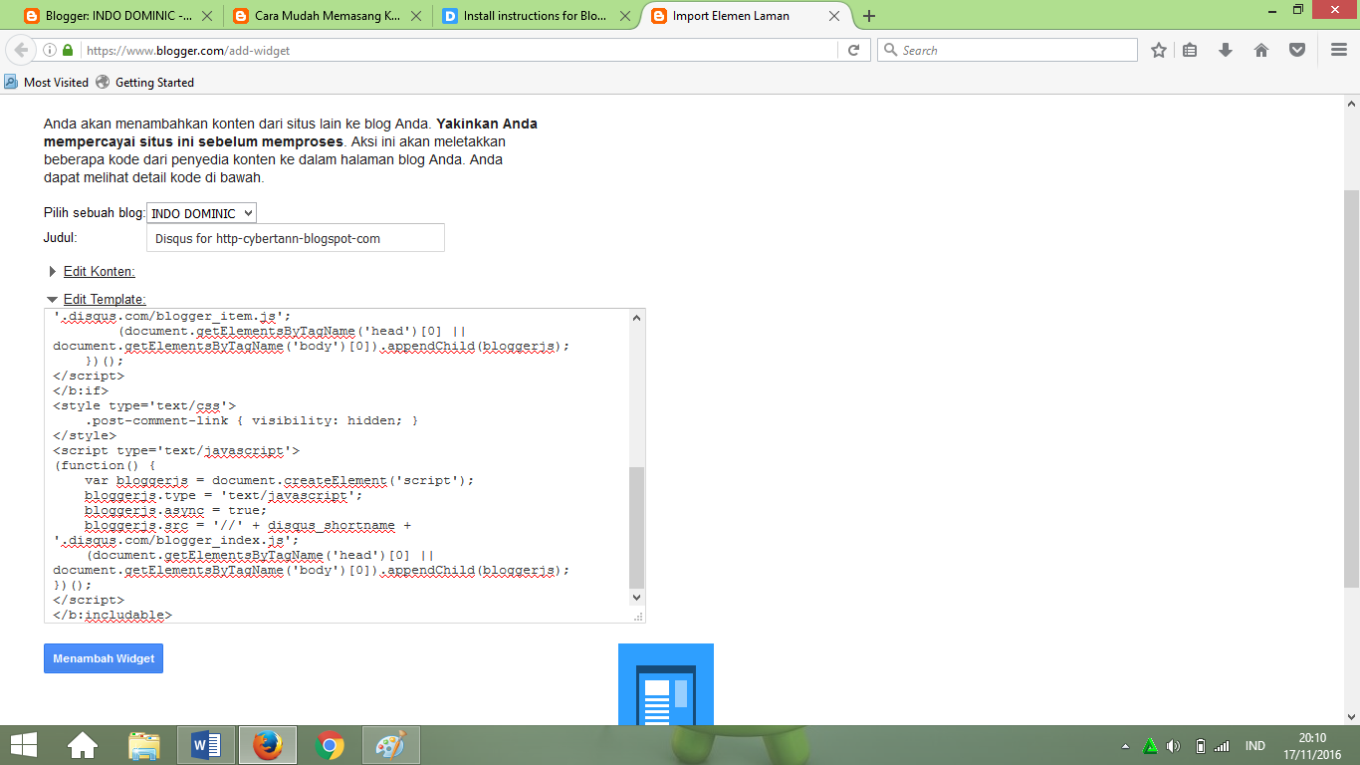The width and height of the screenshot is (1360, 765).
Task: Click the IND input language indicator
Action: tap(1255, 746)
